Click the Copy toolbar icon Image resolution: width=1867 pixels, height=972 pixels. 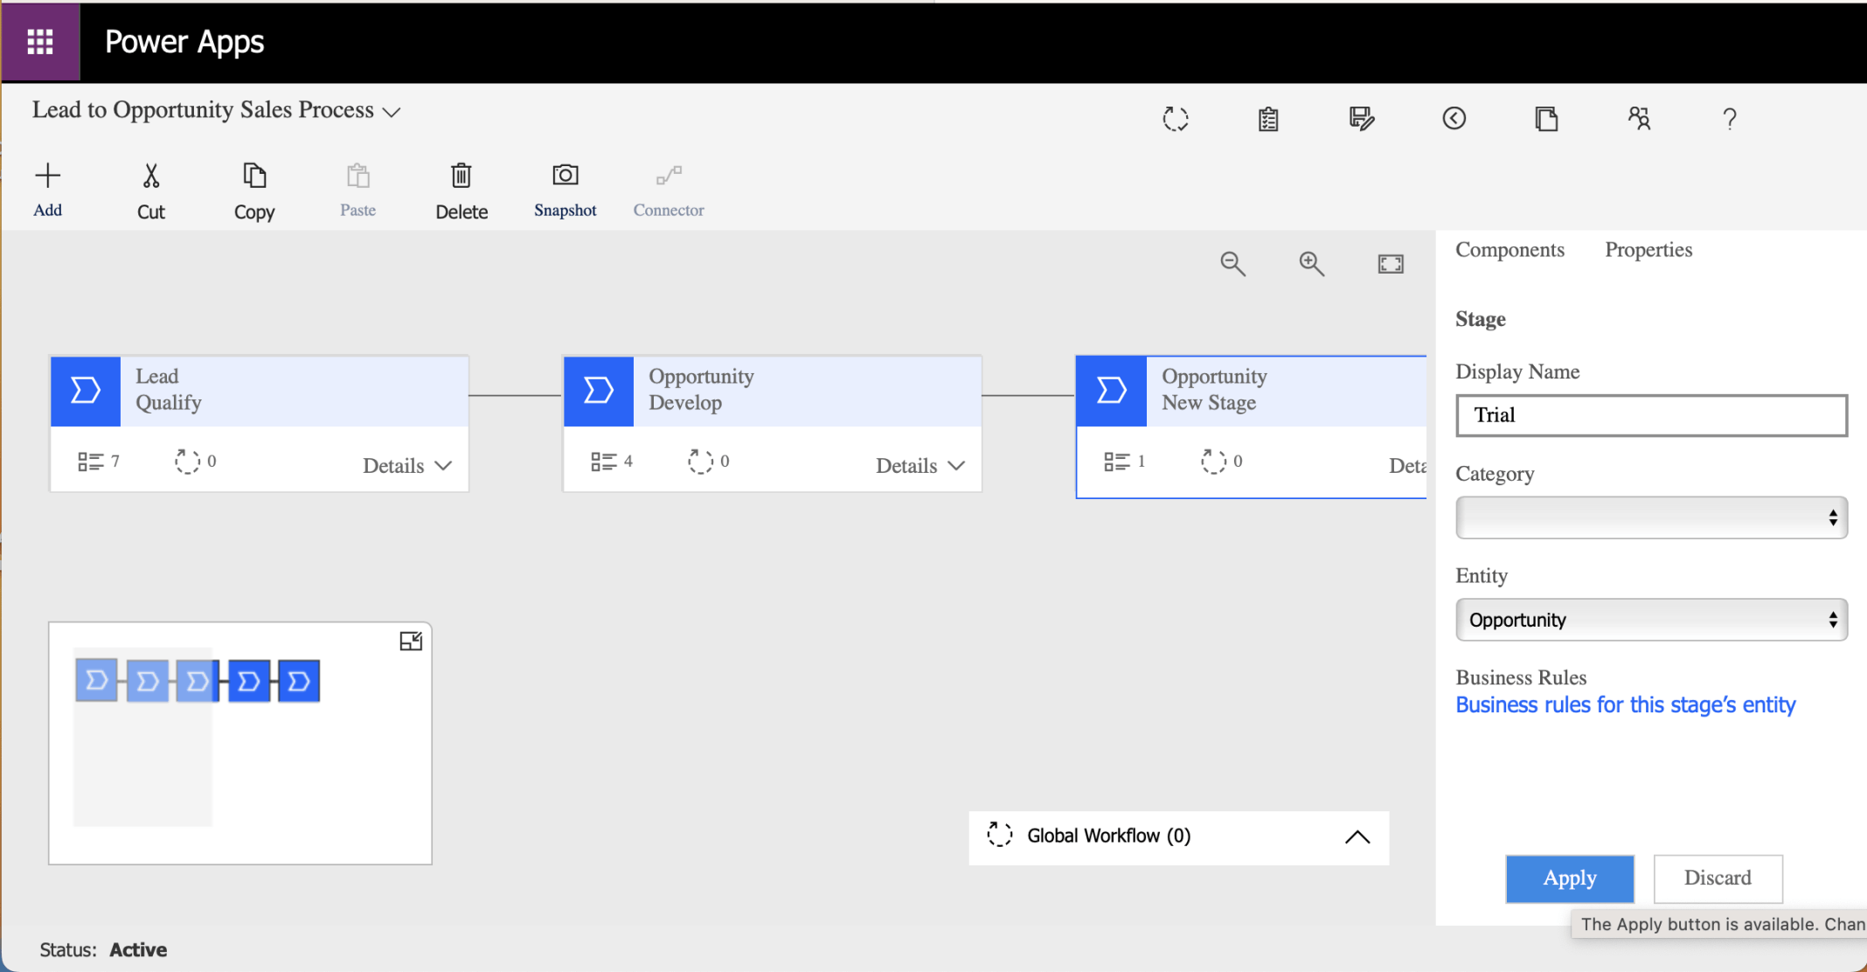pos(254,177)
